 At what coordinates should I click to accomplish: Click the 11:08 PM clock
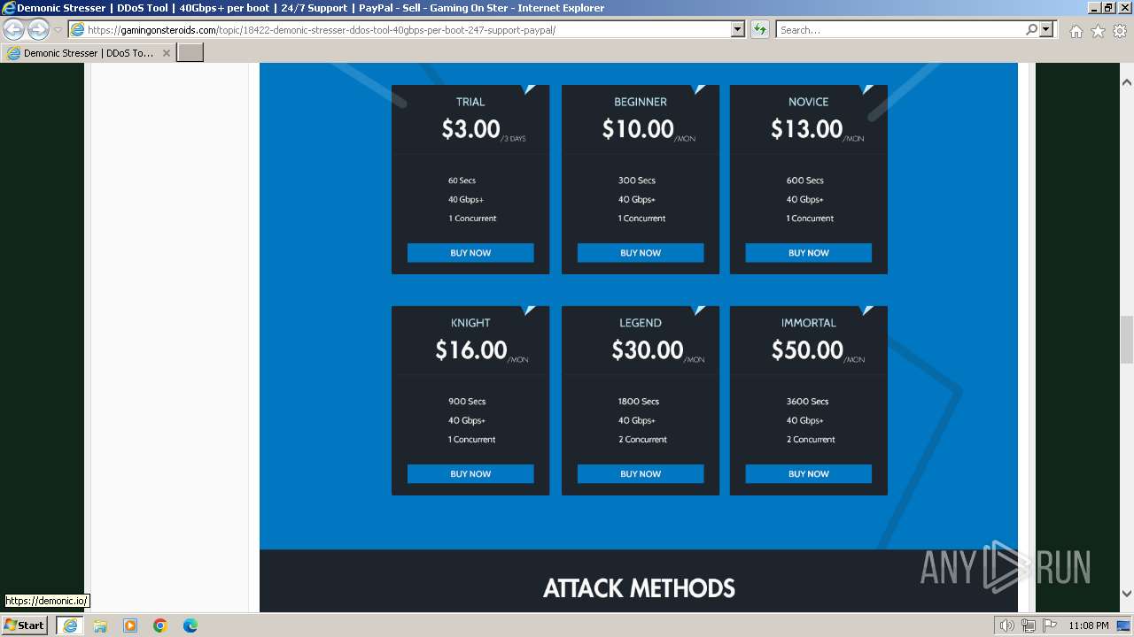[1089, 625]
